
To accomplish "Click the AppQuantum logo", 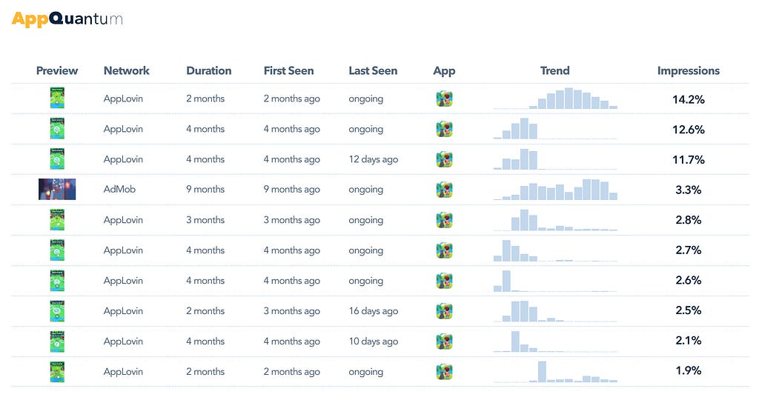I will click(x=67, y=19).
